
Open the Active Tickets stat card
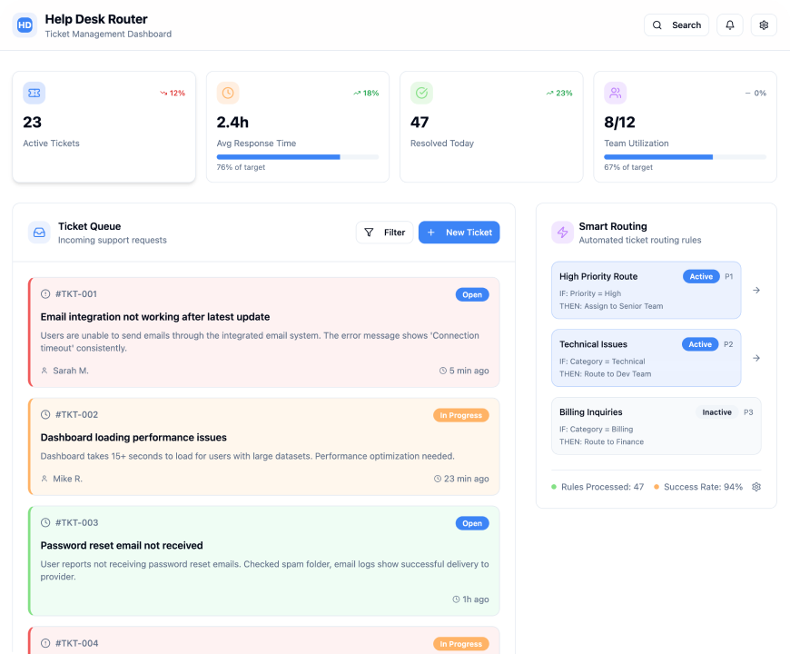point(104,126)
